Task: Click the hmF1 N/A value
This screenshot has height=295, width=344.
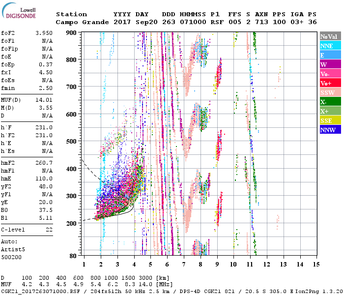Action: point(47,171)
